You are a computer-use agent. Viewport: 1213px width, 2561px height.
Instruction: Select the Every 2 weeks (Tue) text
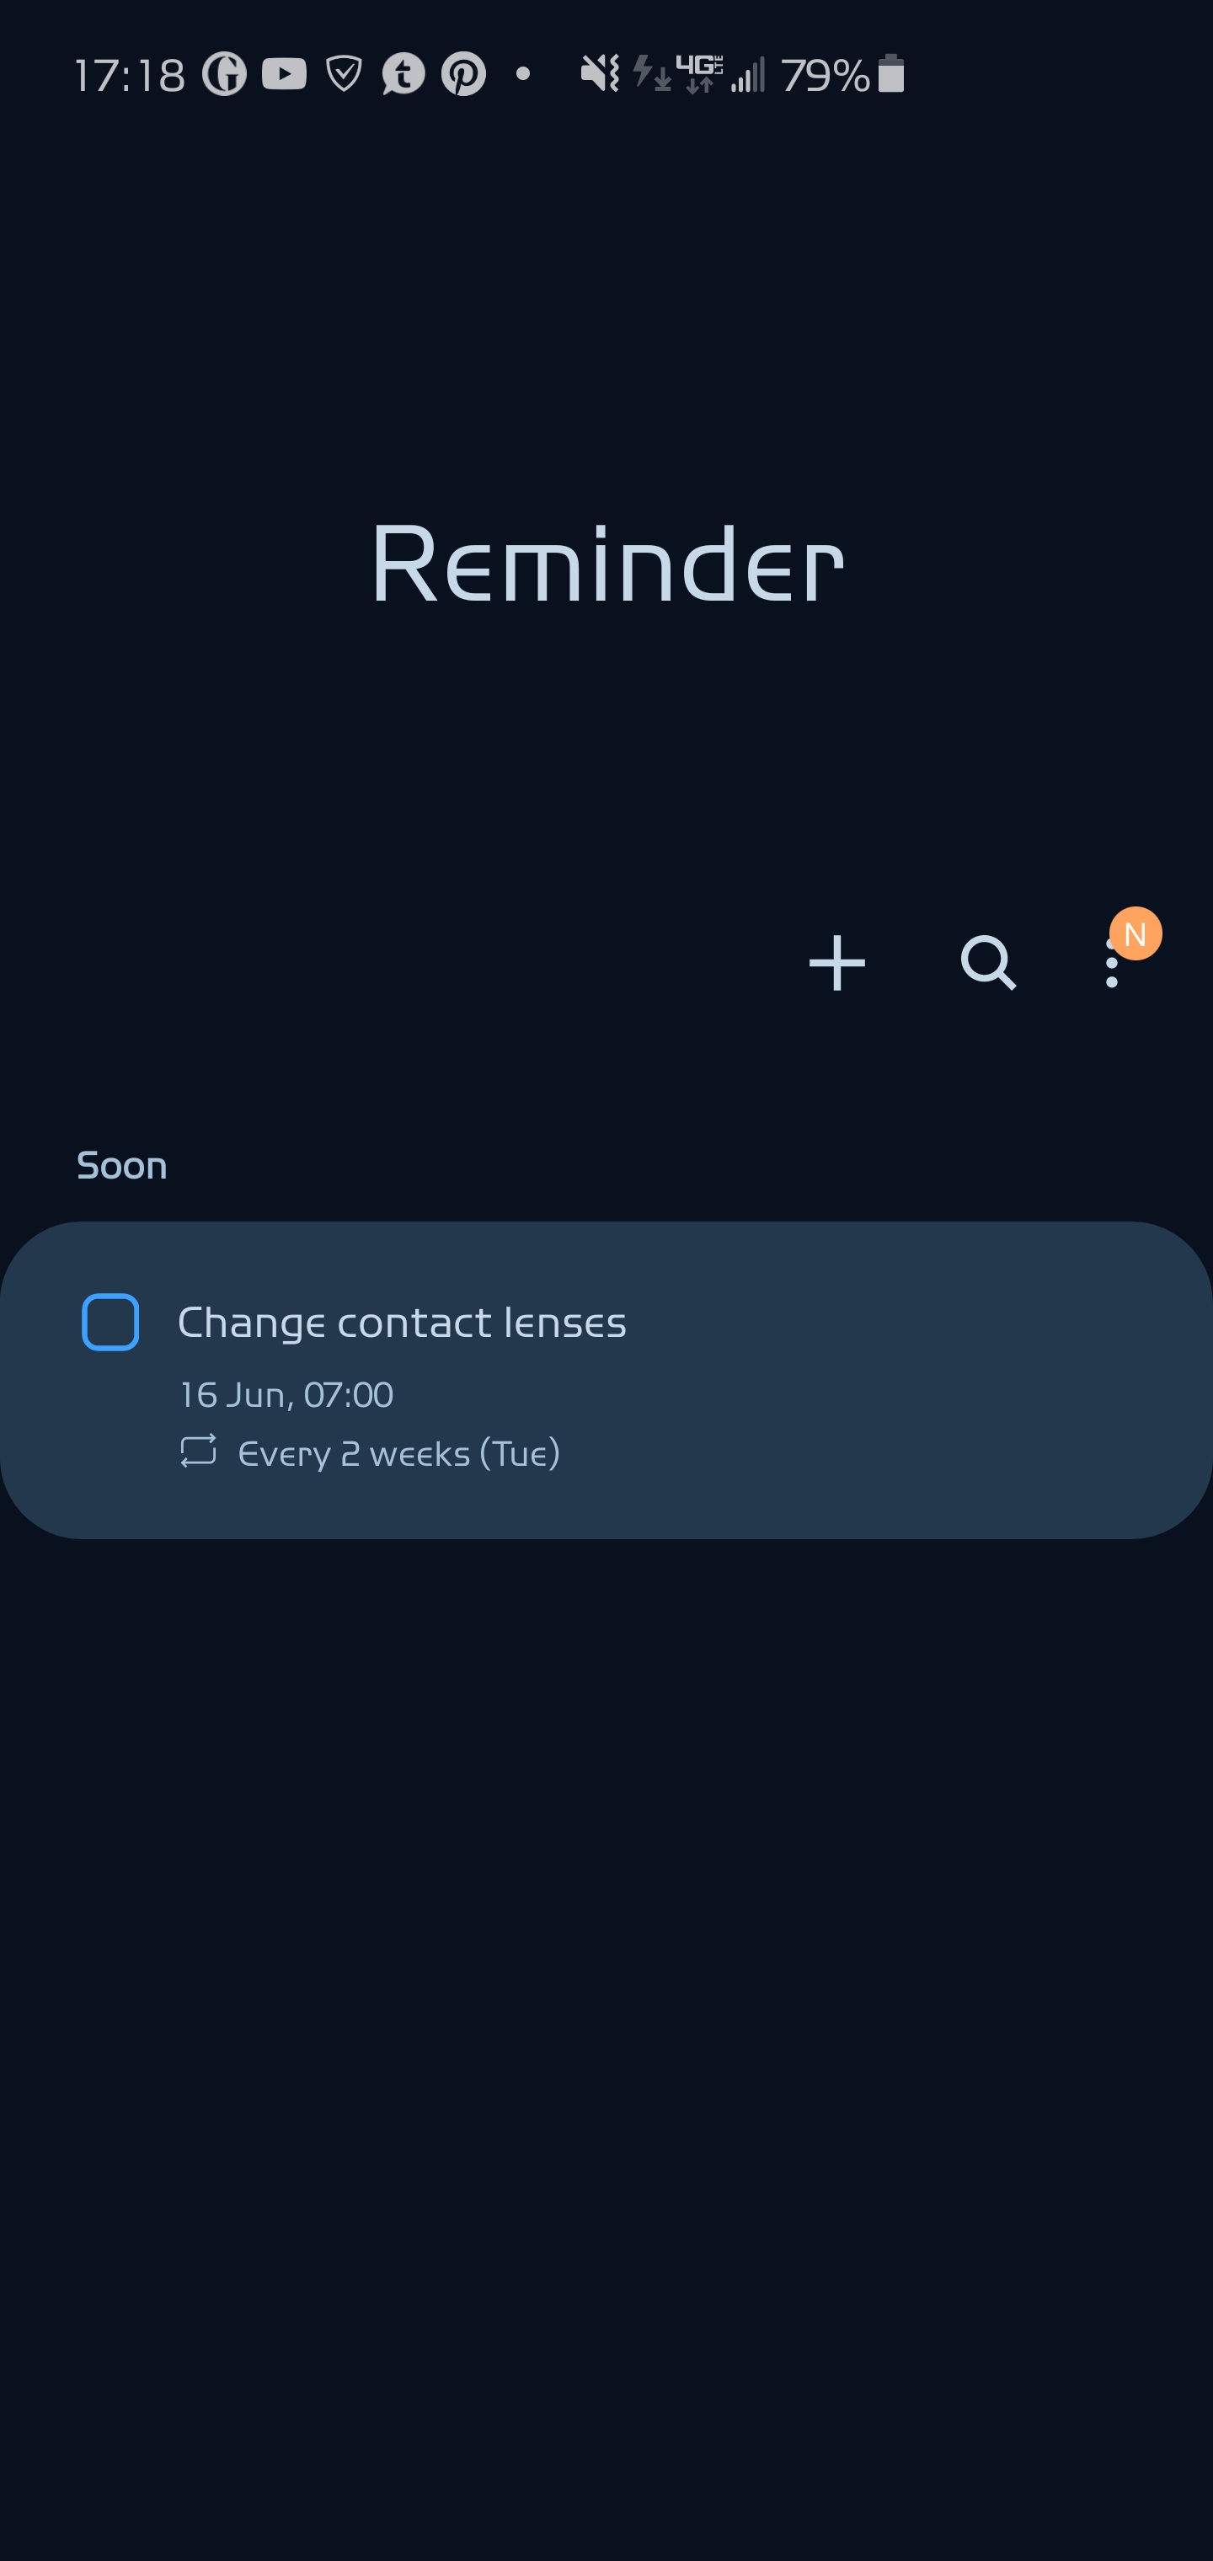tap(398, 1453)
